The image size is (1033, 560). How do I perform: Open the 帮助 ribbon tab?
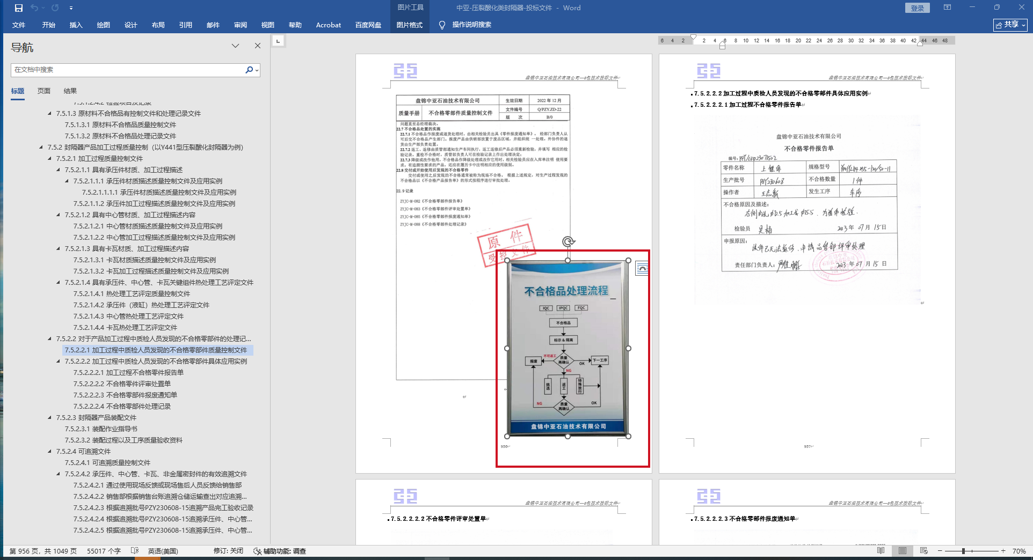(295, 25)
